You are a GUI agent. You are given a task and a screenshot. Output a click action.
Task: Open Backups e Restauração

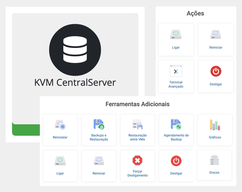point(99,124)
